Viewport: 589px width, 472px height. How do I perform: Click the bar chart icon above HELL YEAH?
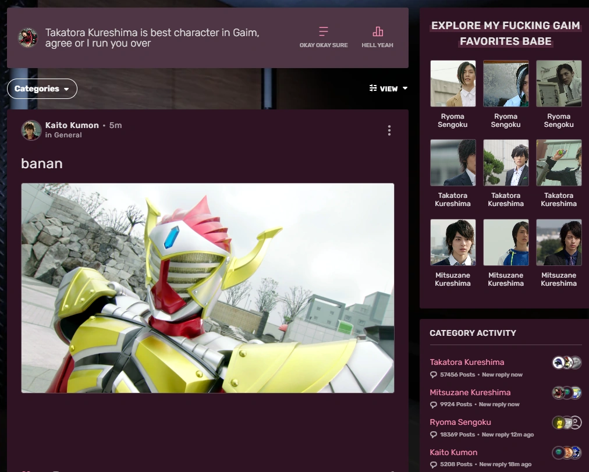coord(378,31)
